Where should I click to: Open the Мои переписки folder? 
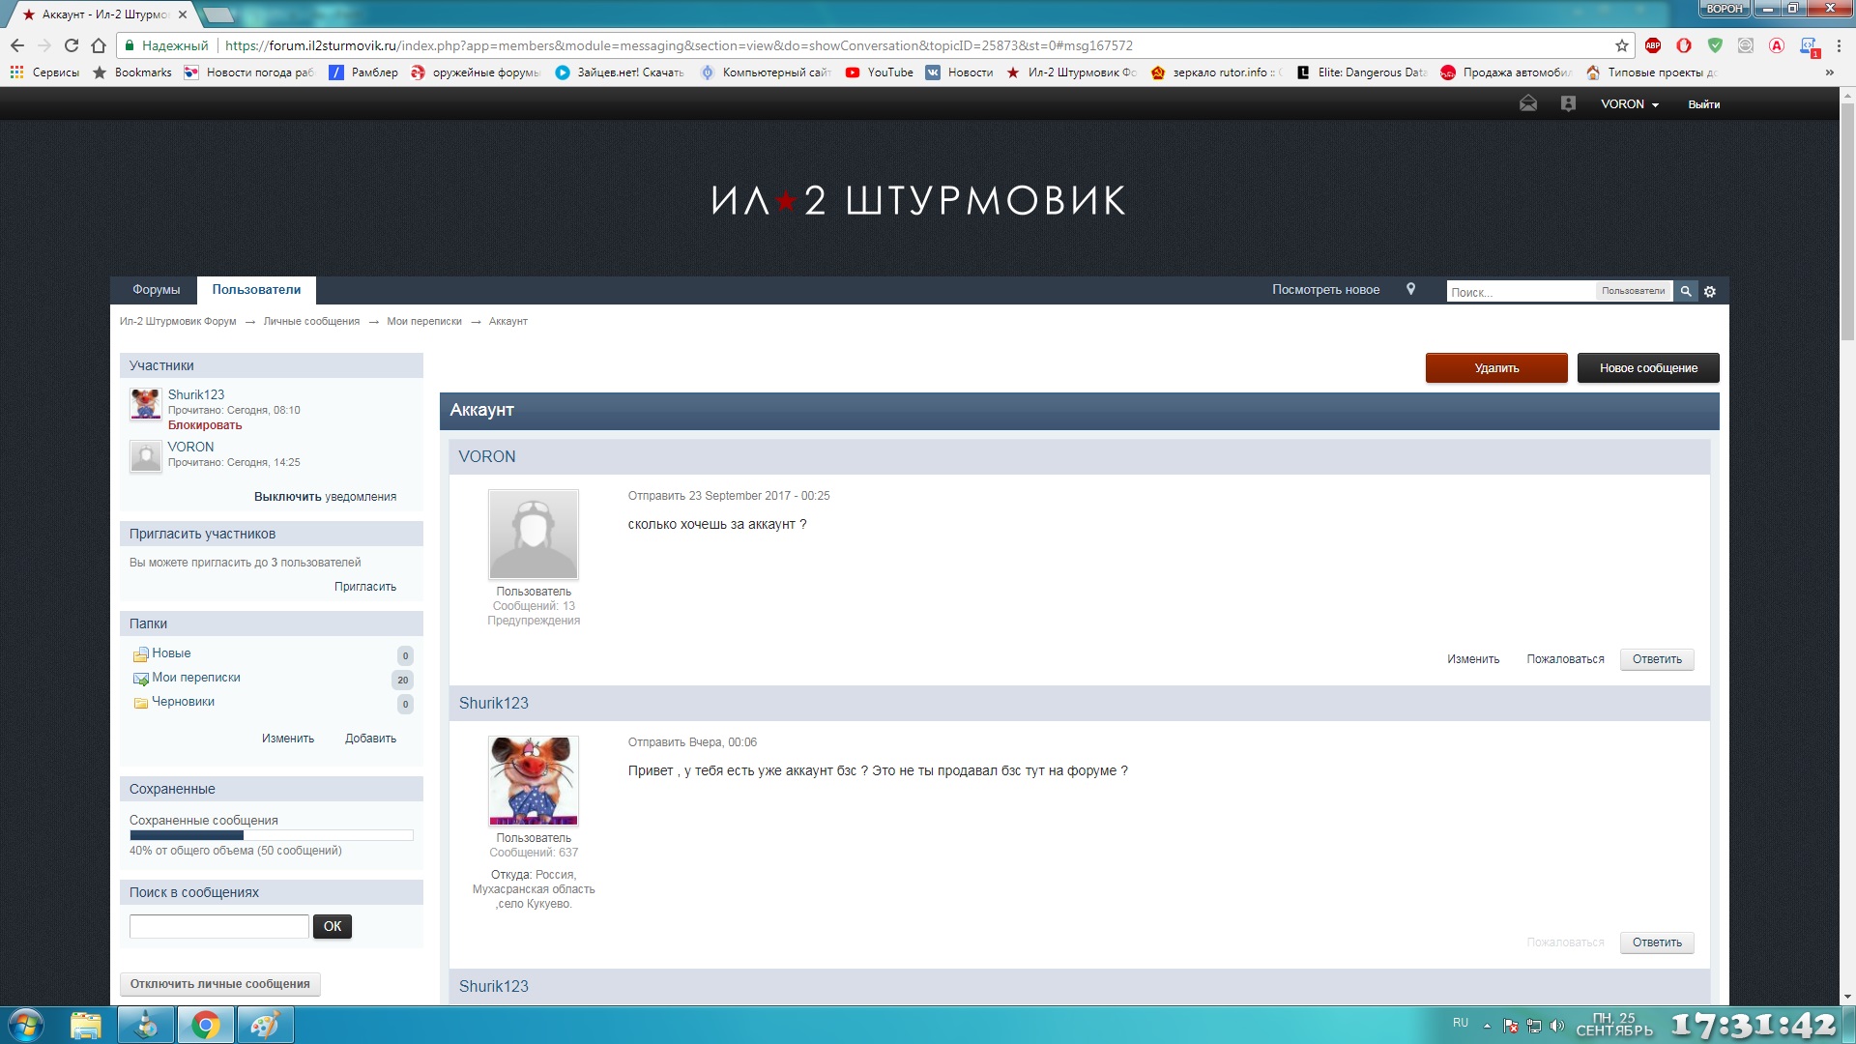(196, 678)
